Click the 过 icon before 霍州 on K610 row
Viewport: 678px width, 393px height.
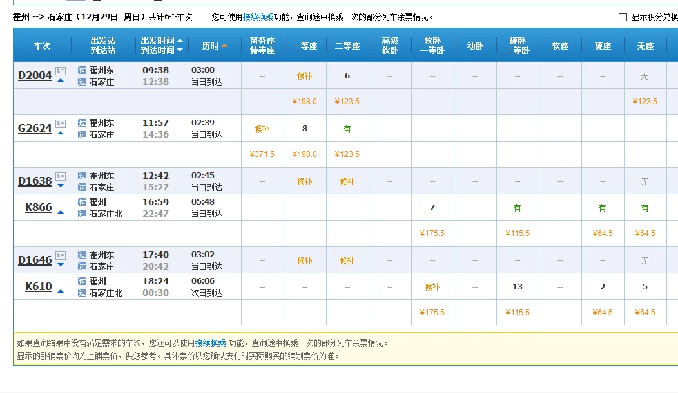tap(83, 281)
